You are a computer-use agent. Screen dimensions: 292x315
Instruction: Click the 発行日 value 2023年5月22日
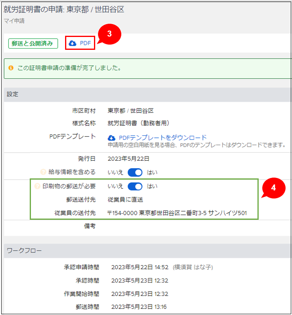(129, 159)
